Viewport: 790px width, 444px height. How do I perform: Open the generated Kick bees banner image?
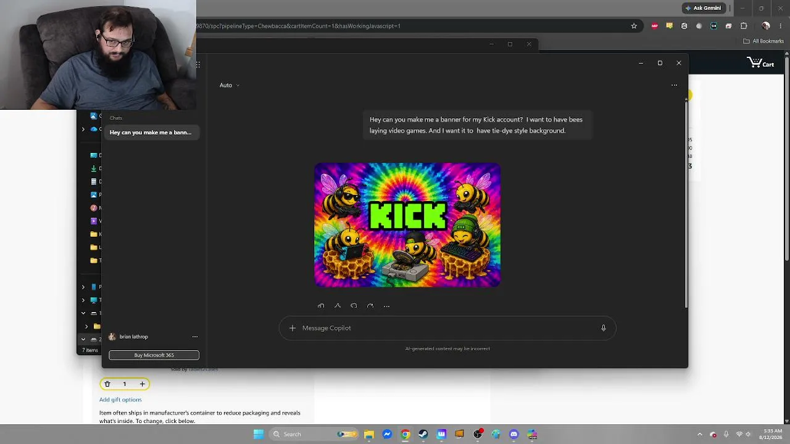(x=407, y=225)
